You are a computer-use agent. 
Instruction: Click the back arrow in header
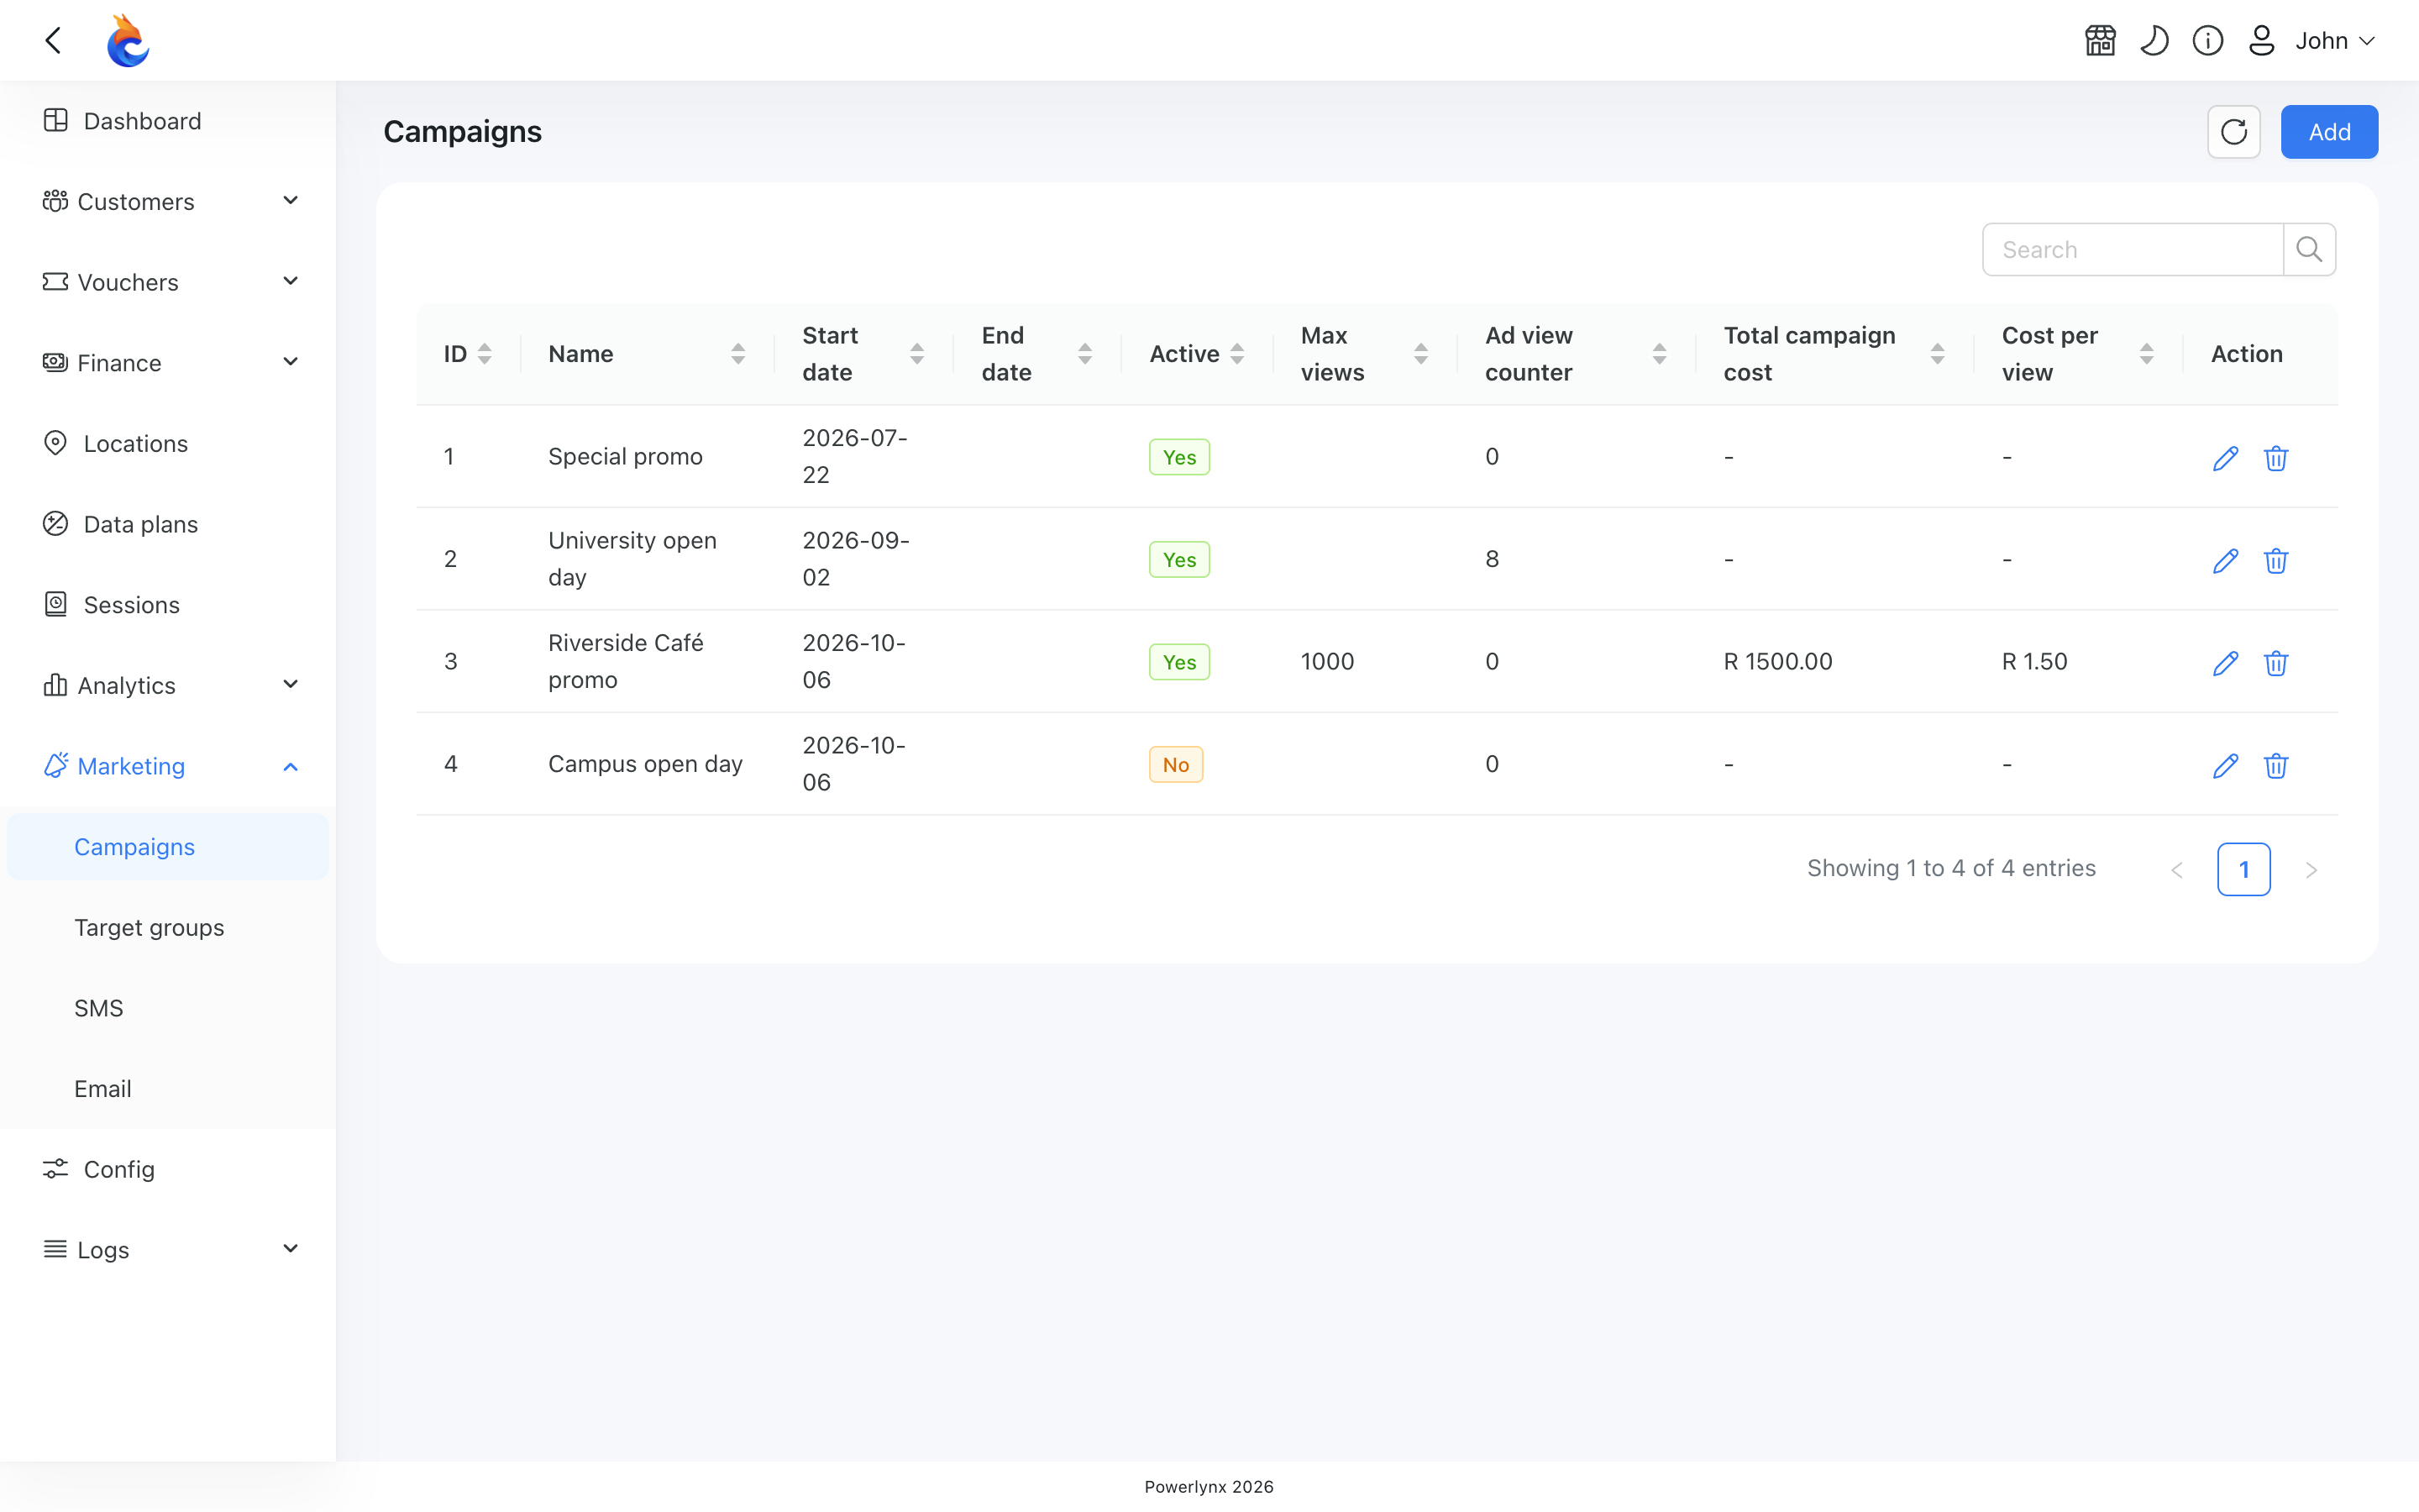[54, 41]
